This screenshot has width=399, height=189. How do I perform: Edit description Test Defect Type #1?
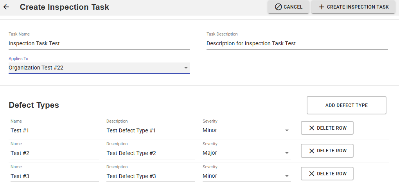[151, 130]
